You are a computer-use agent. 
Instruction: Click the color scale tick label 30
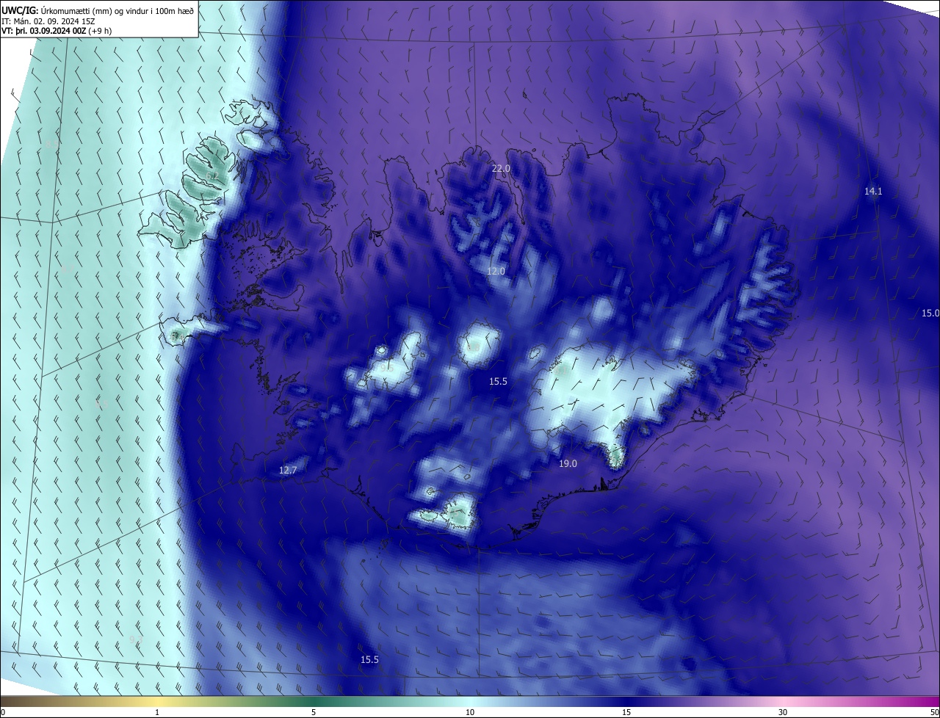(x=783, y=712)
